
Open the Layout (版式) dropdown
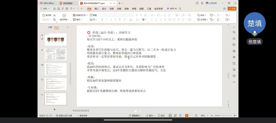tap(77, 20)
